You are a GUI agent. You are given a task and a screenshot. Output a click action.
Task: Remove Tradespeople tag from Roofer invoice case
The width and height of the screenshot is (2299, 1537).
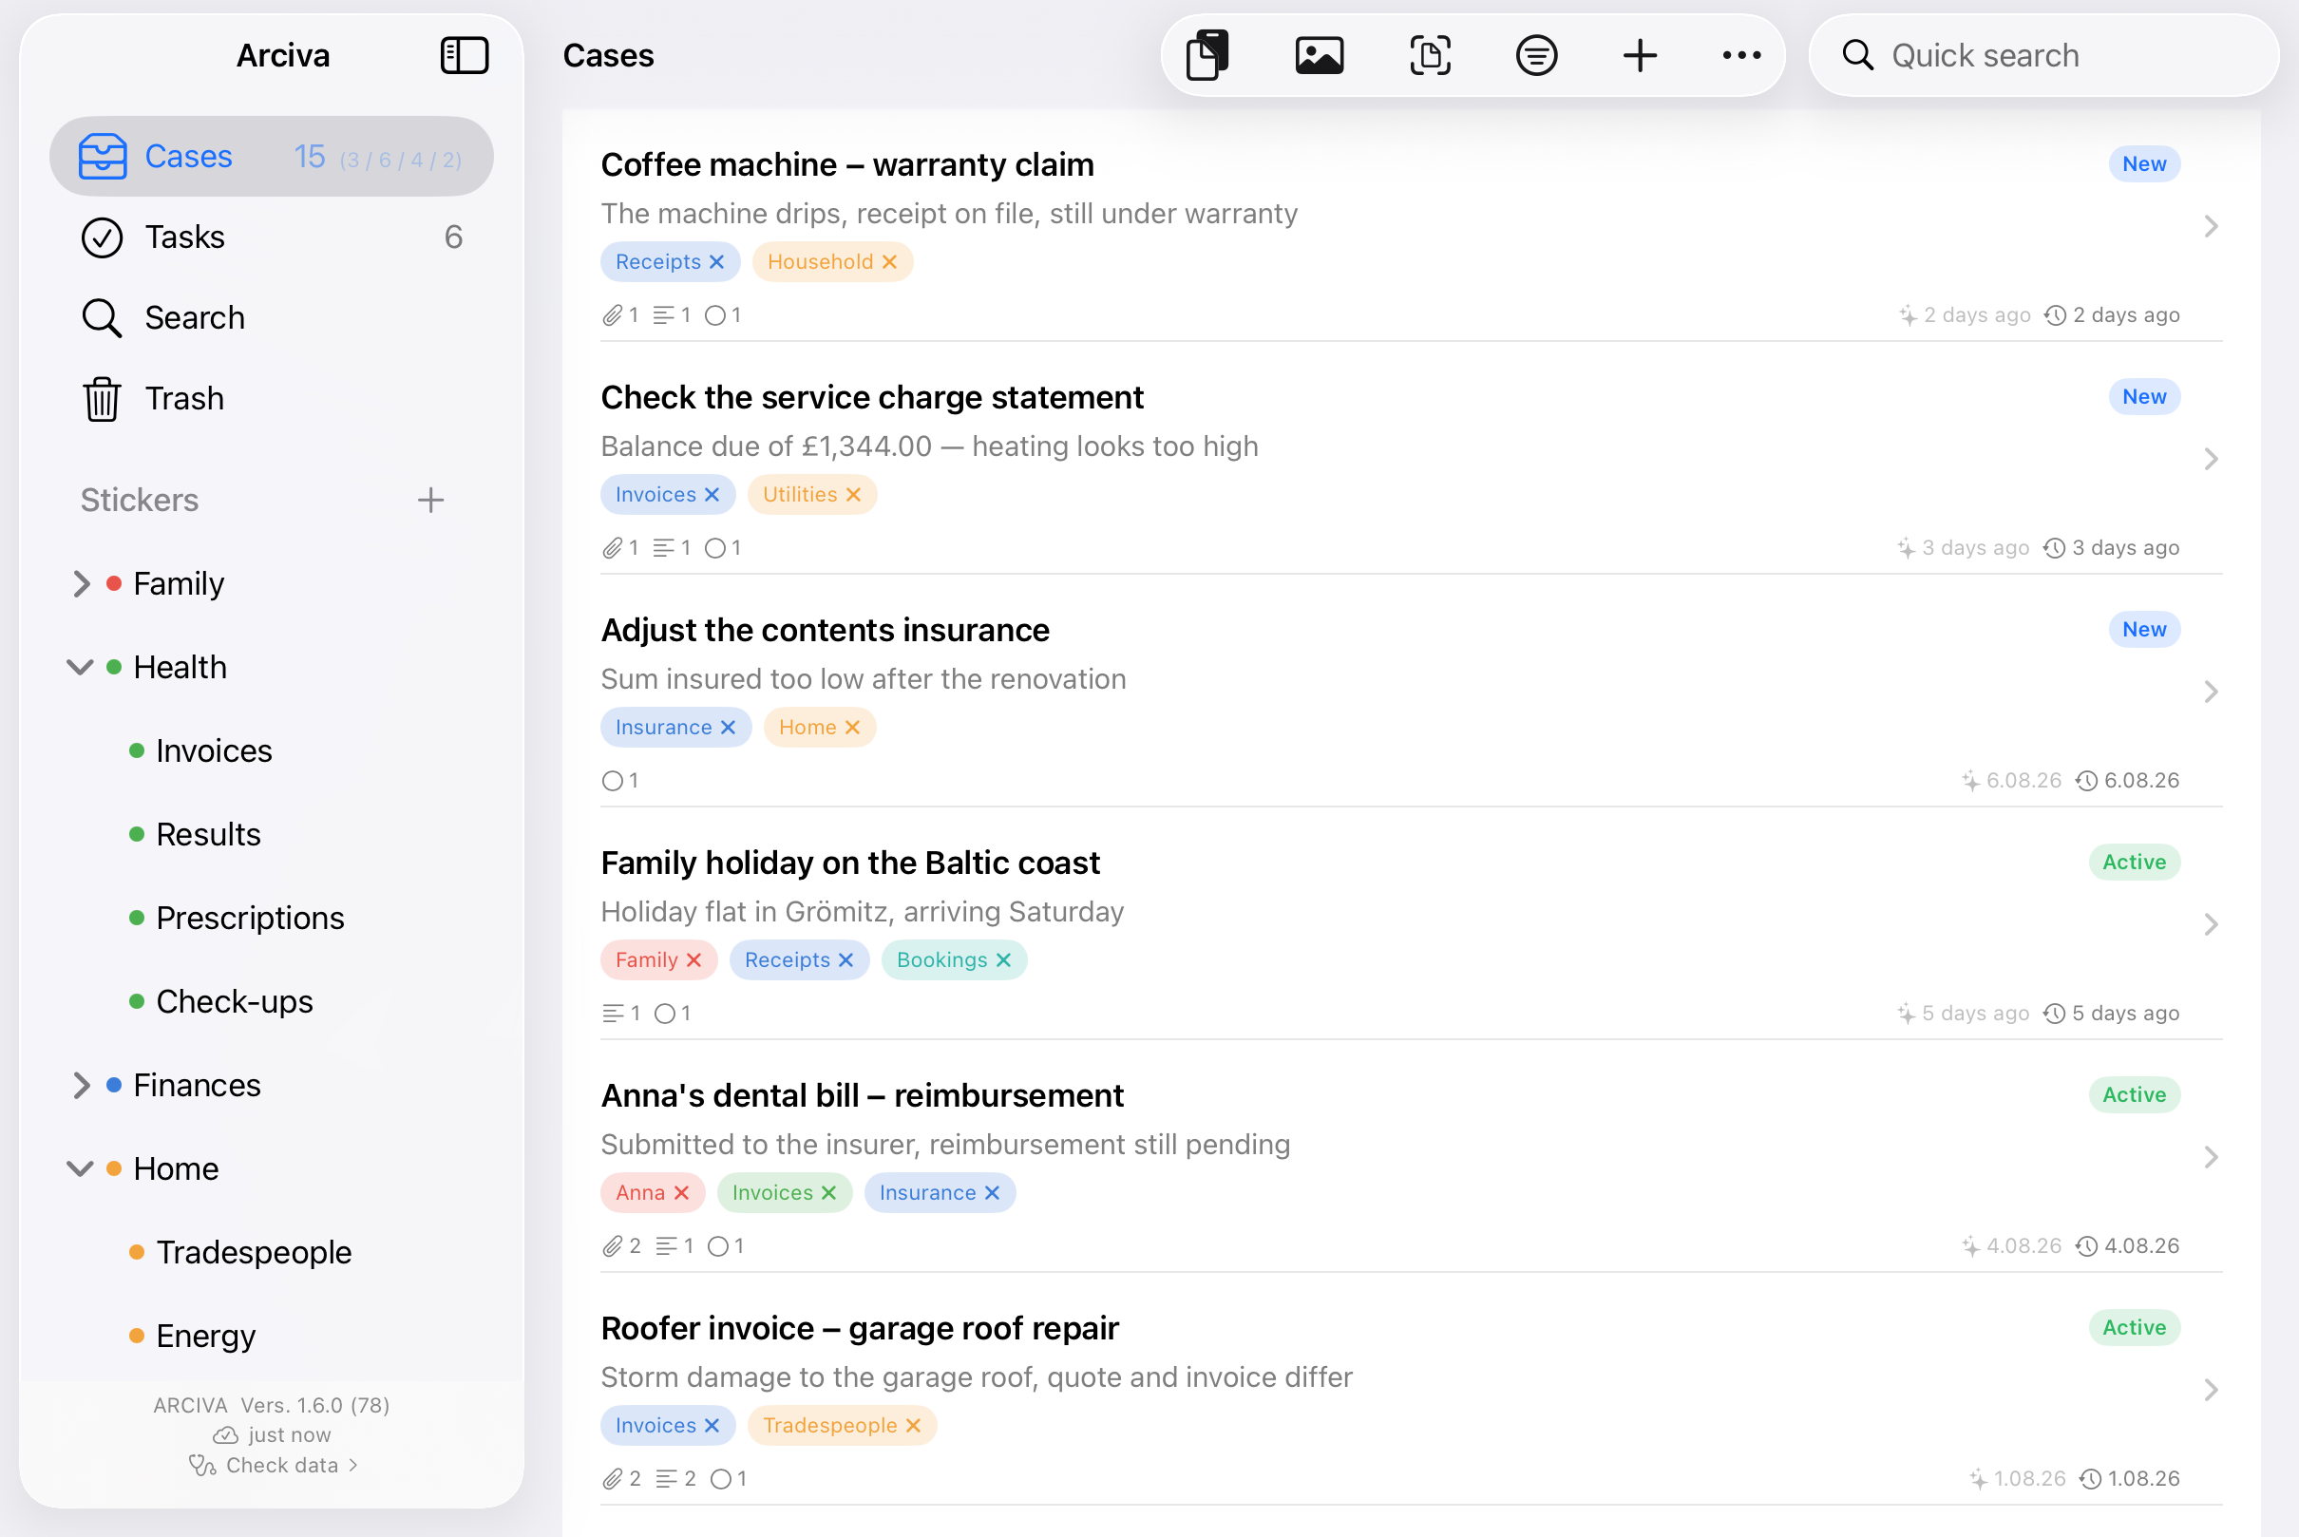[913, 1425]
